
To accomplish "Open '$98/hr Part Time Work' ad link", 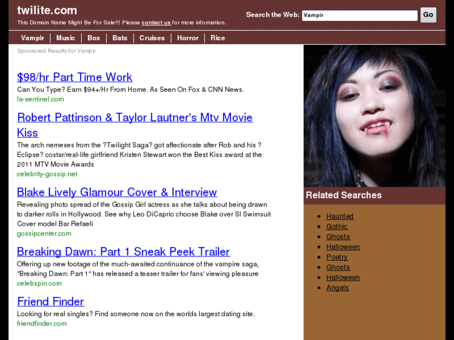I will pos(75,77).
